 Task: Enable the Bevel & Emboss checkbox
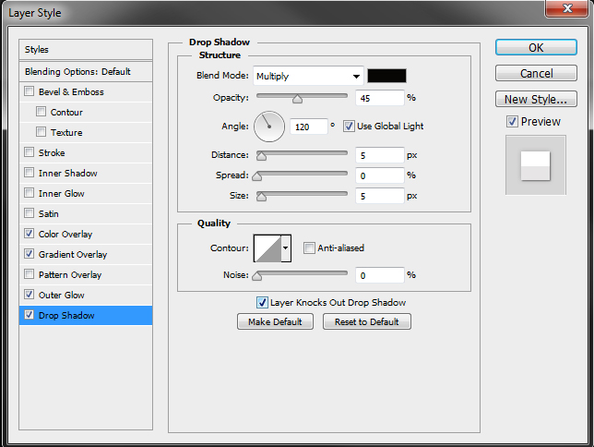tap(30, 91)
